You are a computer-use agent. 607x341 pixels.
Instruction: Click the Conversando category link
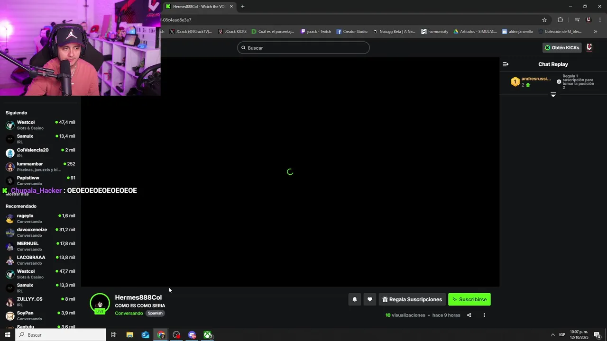click(129, 313)
